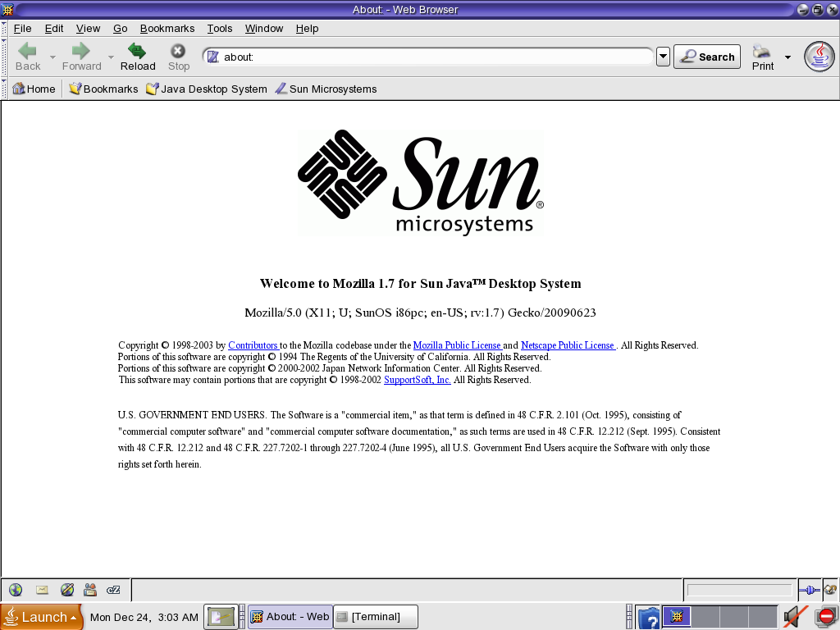Open the Forward history dropdown arrow

(x=111, y=57)
